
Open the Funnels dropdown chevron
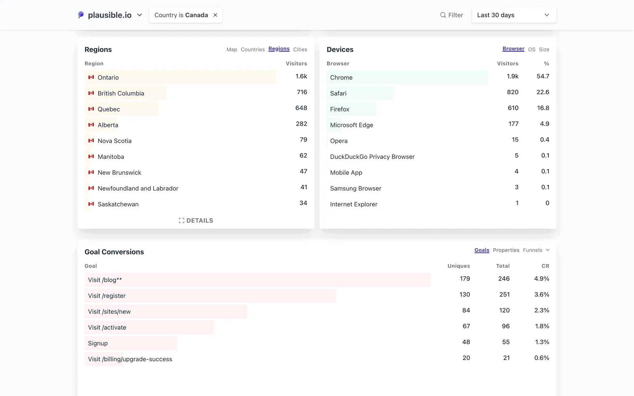(547, 250)
